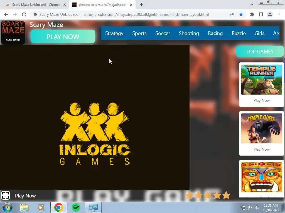Open File Explorer from the taskbar
The height and width of the screenshot is (213, 285).
pos(24,207)
